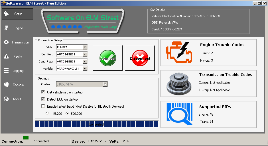Click the Transmission gear icon in sidebar
268x146 pixels.
pyautogui.click(x=6, y=42)
